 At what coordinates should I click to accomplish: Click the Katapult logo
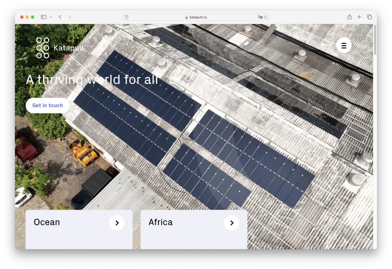(60, 48)
